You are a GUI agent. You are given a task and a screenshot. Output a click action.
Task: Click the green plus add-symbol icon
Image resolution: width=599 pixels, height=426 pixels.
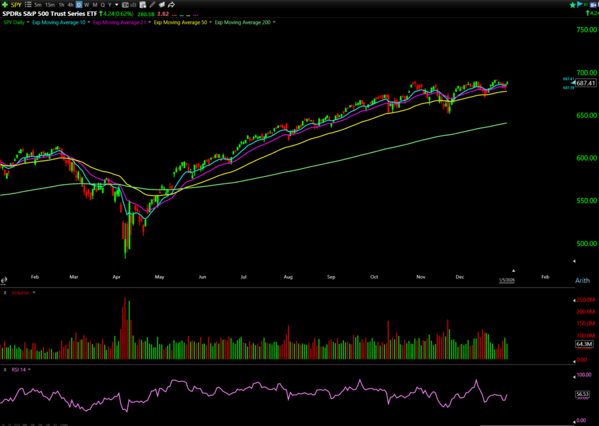[x=5, y=5]
